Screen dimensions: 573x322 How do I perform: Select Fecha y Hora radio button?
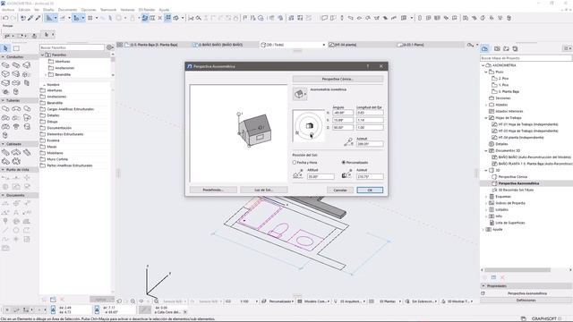295,163
